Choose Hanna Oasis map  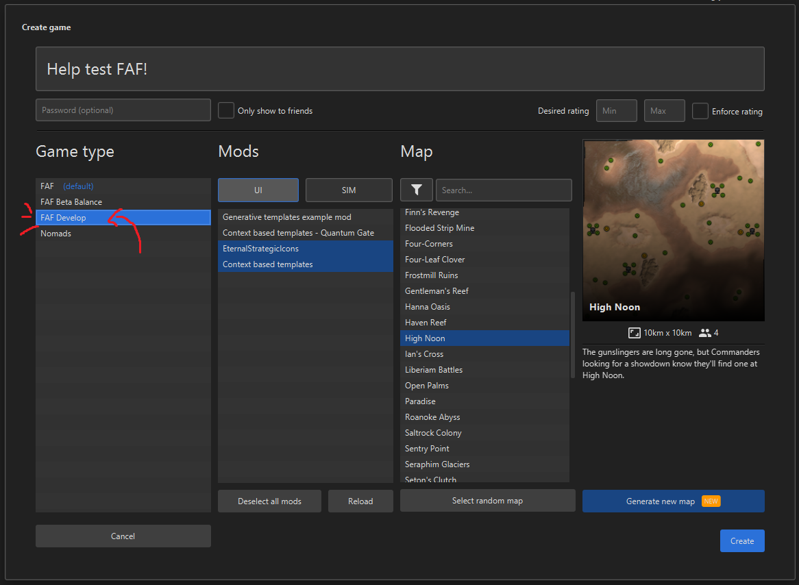tap(484, 307)
